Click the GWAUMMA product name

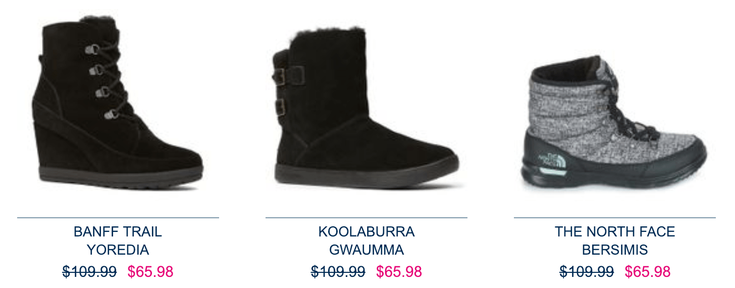point(366,250)
